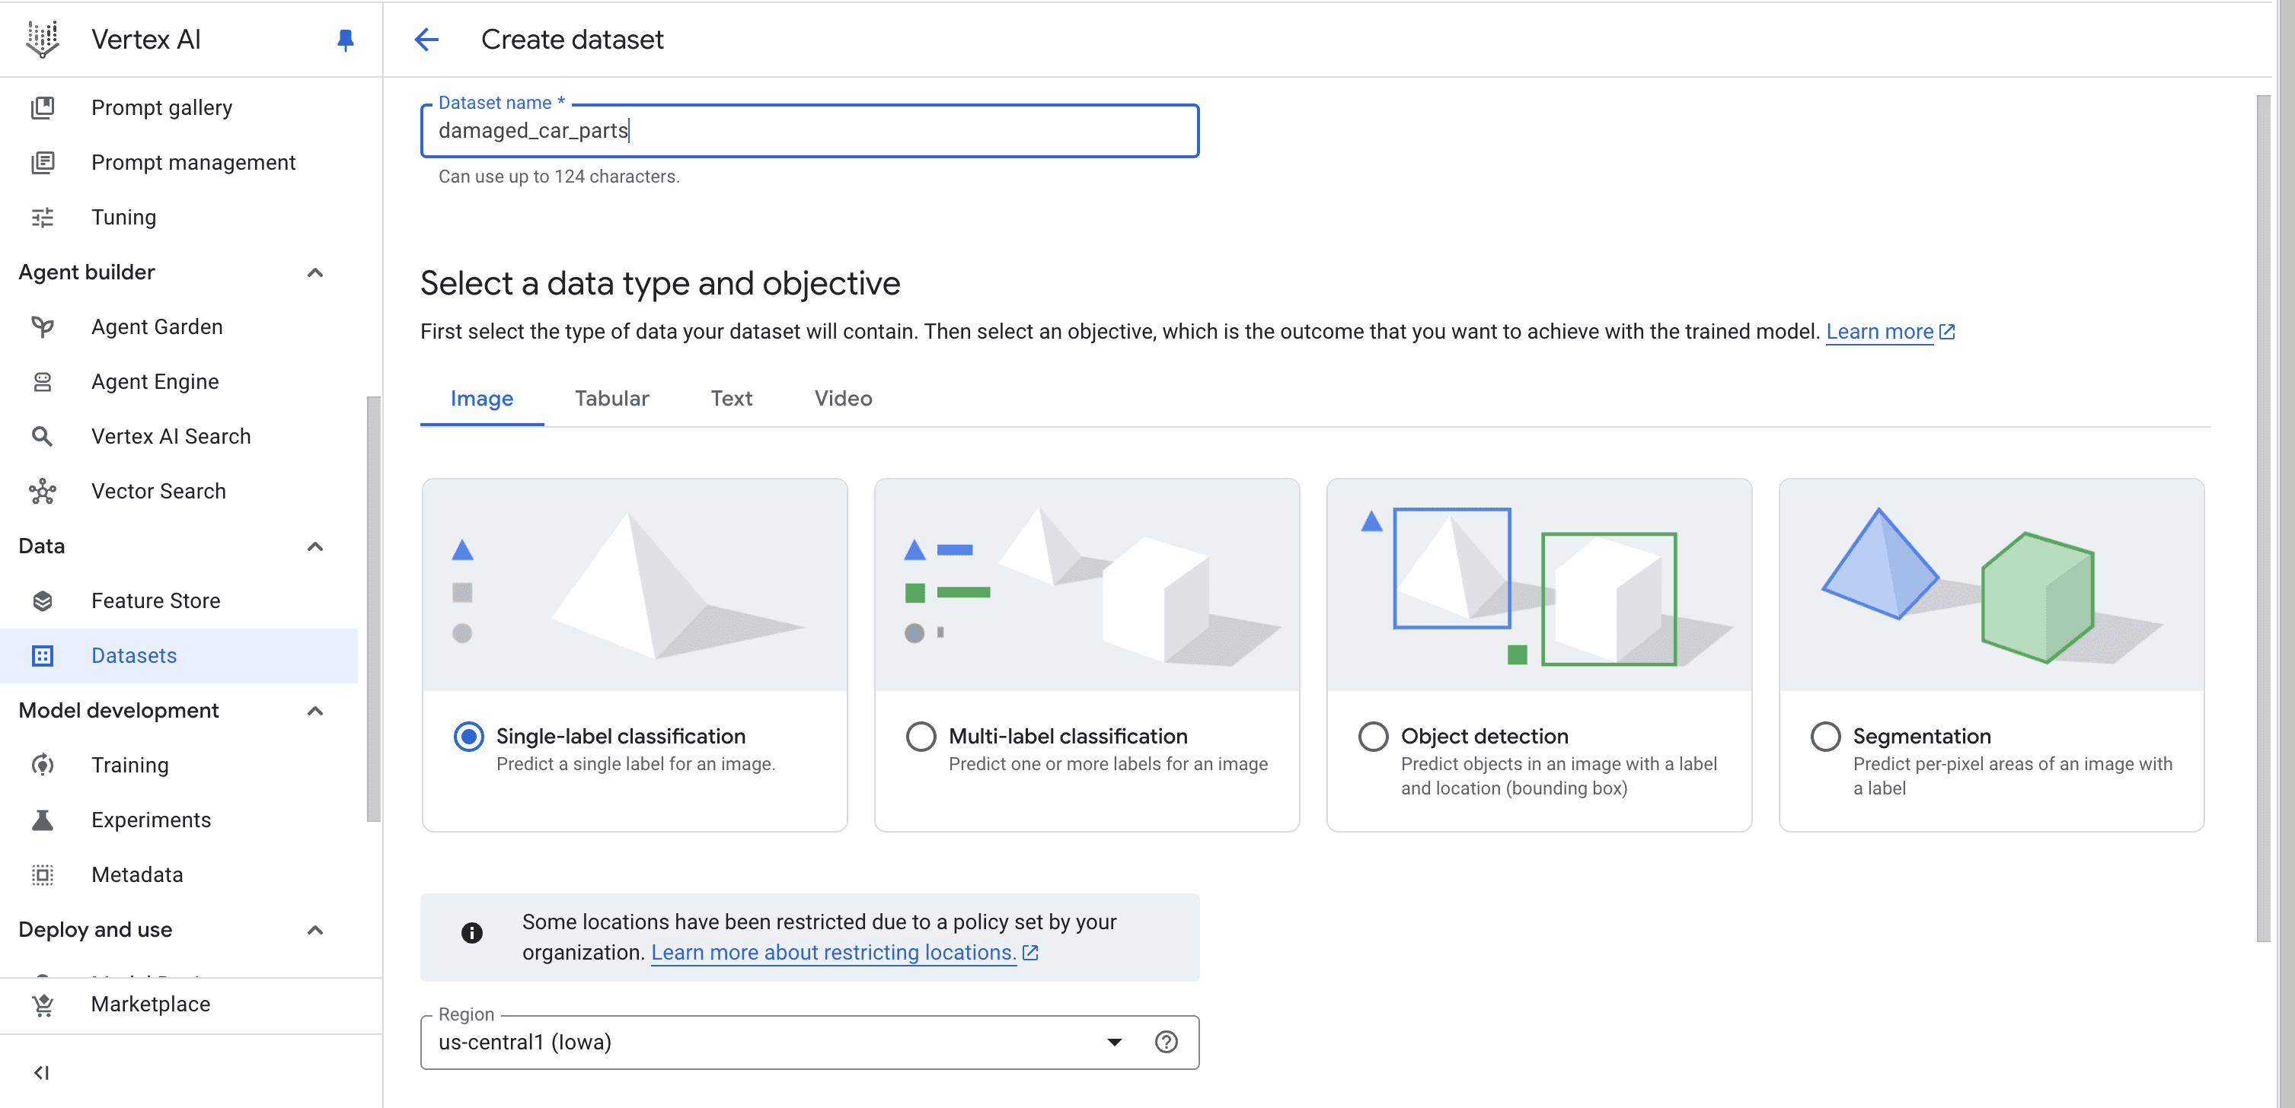2295x1108 pixels.
Task: Select Object detection radio button
Action: (x=1373, y=737)
